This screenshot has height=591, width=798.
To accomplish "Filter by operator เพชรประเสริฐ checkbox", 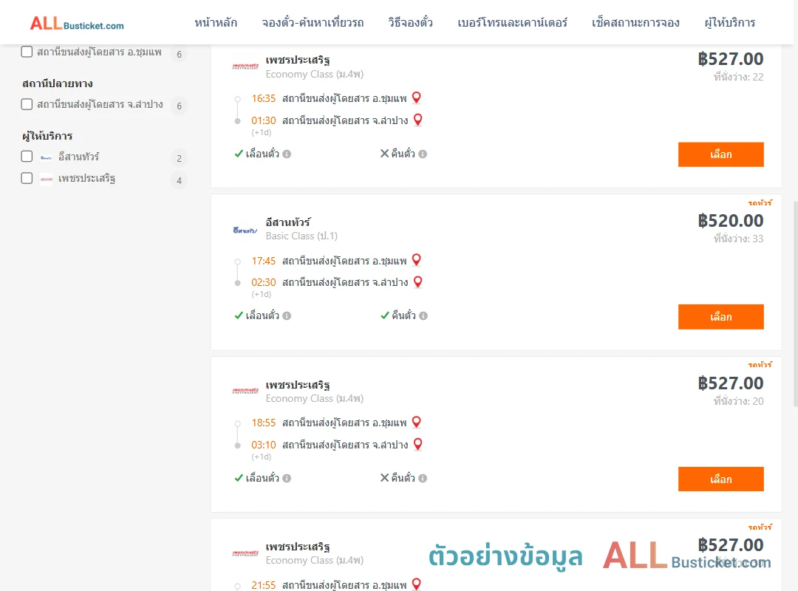I will pos(27,178).
